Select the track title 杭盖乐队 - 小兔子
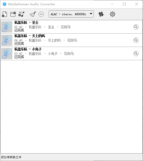Viewport: 143px width, 161px height. coord(28,49)
